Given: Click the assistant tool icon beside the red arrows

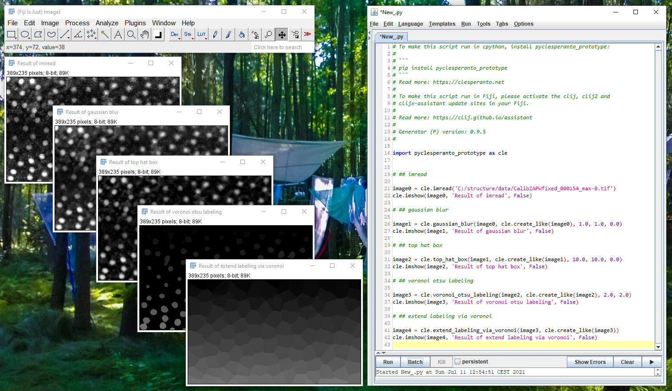Looking at the screenshot, I should [x=295, y=34].
